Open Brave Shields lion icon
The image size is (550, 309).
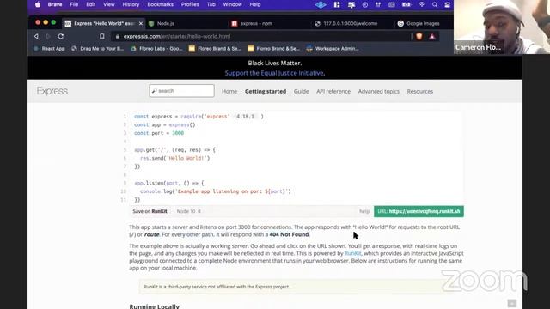[419, 36]
